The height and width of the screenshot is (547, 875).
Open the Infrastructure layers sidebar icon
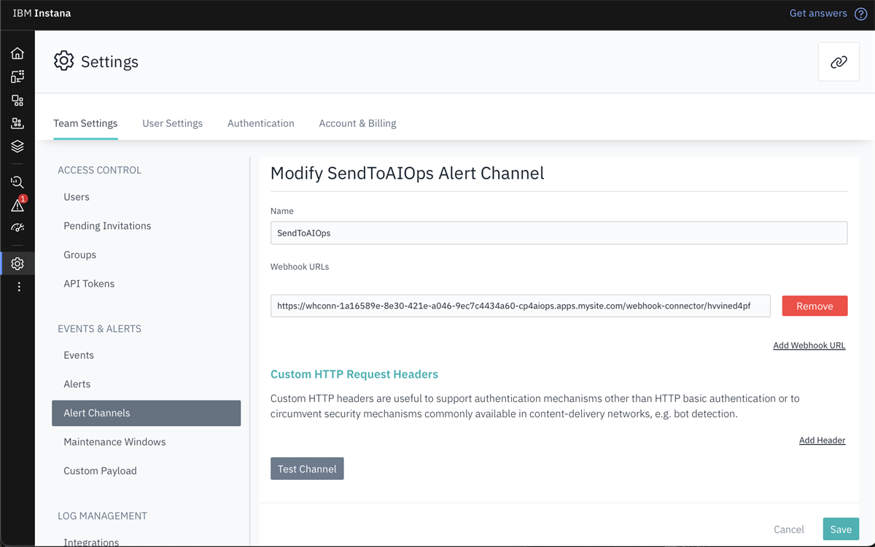(x=17, y=147)
